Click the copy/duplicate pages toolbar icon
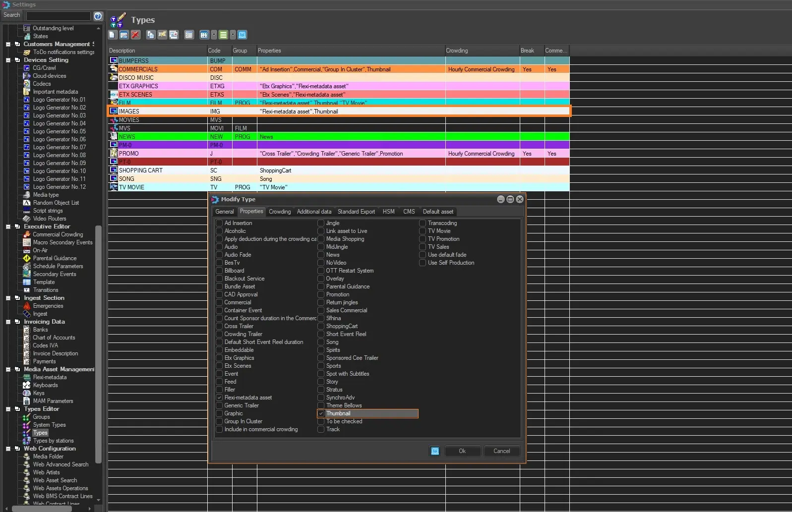The image size is (792, 512). coord(150,35)
